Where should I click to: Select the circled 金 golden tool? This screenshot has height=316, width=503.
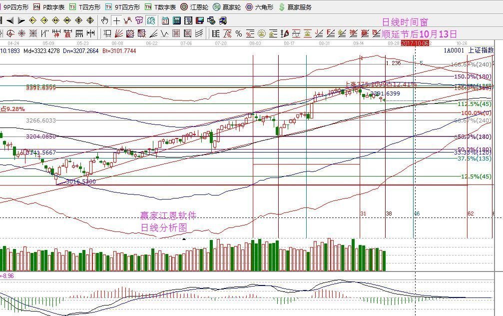tap(262, 33)
